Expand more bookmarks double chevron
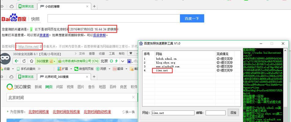 (39, 69)
